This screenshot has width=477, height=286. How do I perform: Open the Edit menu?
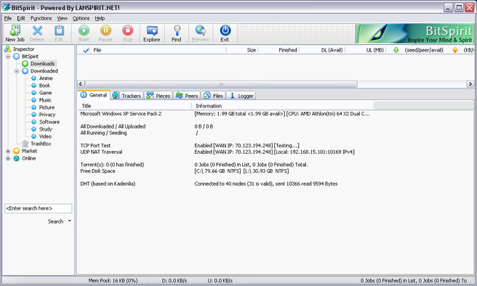click(21, 18)
